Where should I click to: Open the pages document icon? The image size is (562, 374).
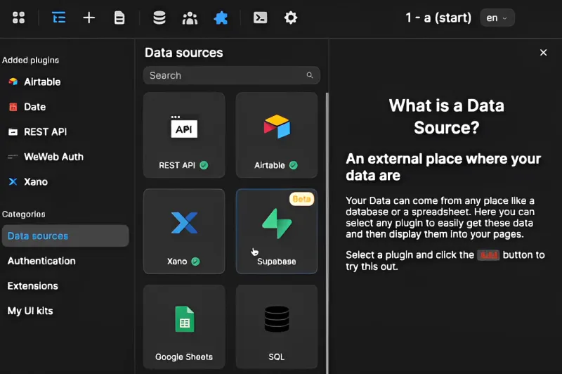(x=119, y=18)
